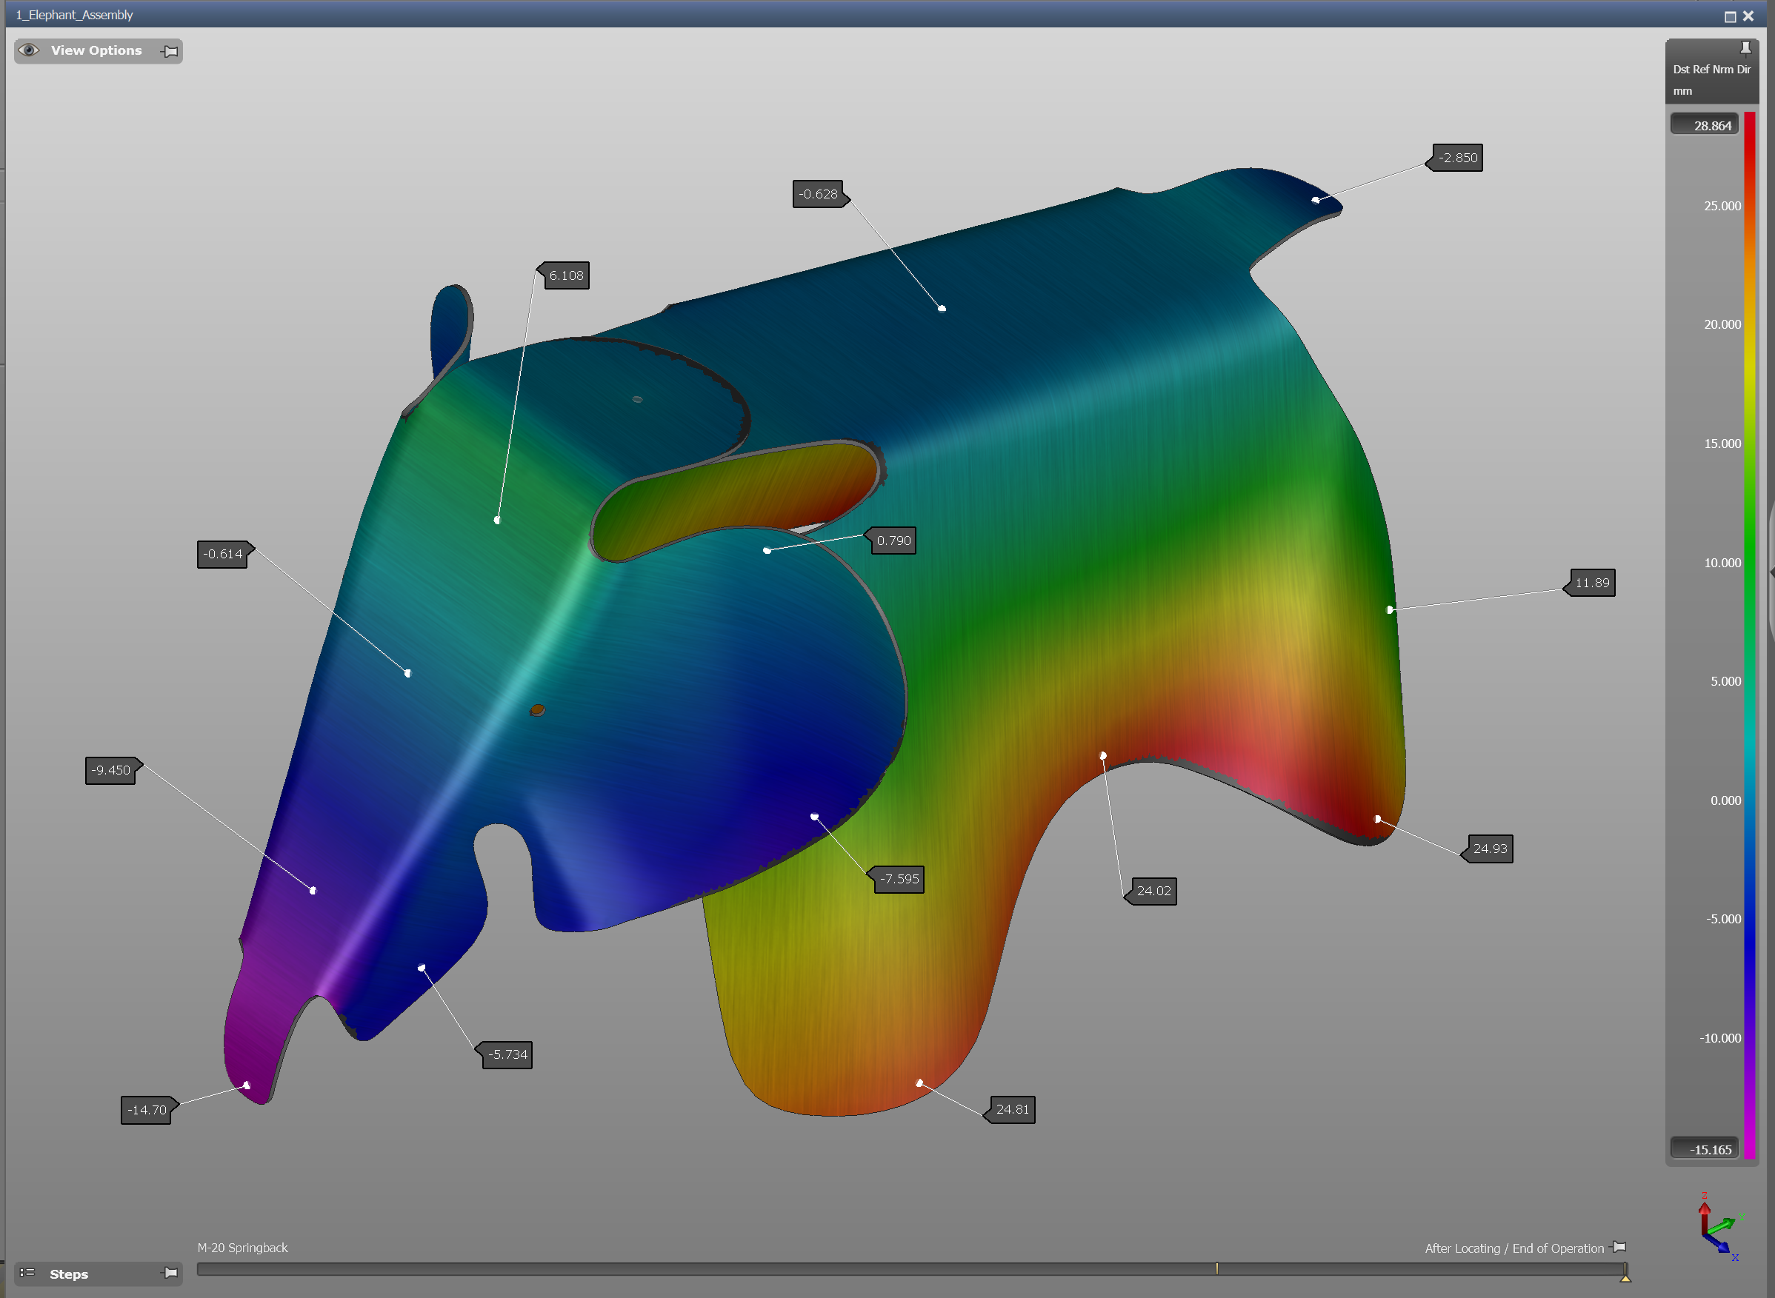Click the yellow triangle at timeline end
The image size is (1775, 1298).
coord(1625,1277)
